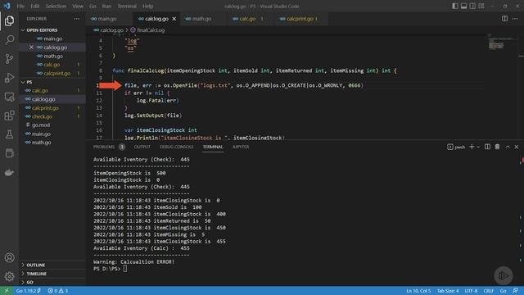Open the Terminal menu

tap(127, 6)
